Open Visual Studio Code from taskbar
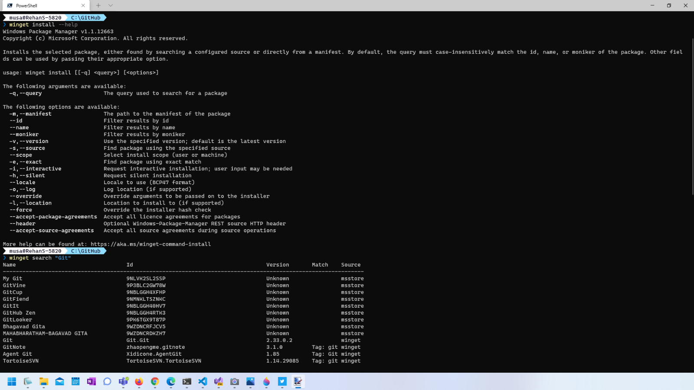 [203, 381]
